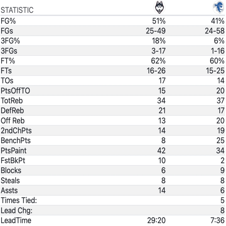
Task: Select the FstBkPt row label
Action: (x=13, y=161)
